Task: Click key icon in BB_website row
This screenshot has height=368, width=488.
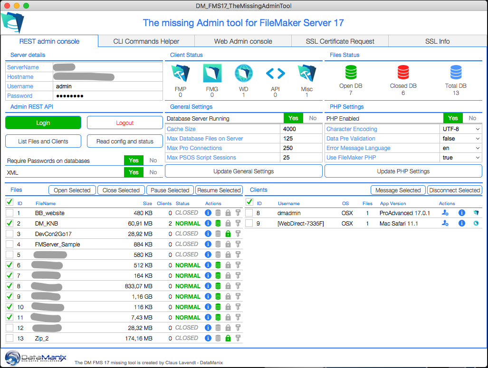Action: pos(238,213)
